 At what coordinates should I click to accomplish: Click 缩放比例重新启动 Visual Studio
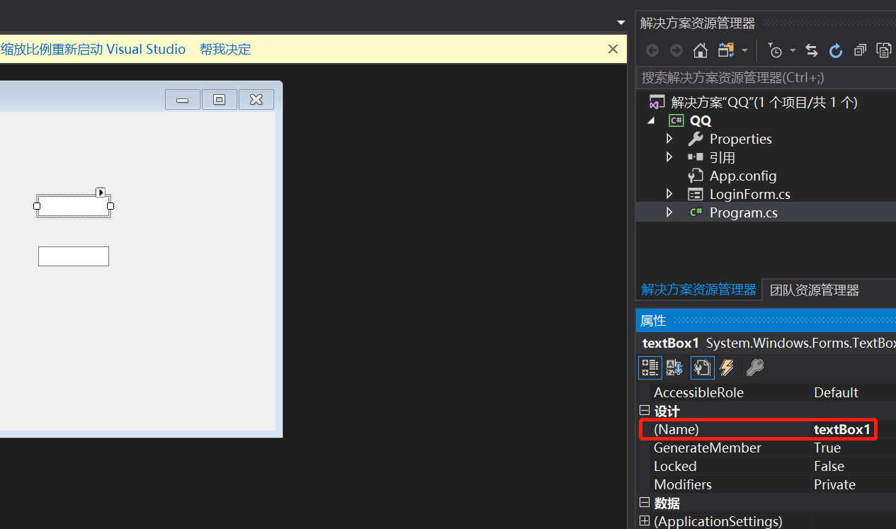coord(93,49)
